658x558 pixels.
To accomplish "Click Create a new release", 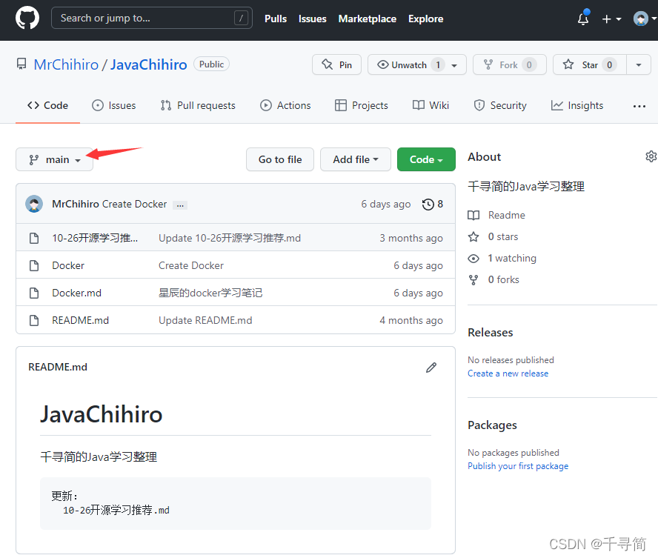I will pos(508,373).
